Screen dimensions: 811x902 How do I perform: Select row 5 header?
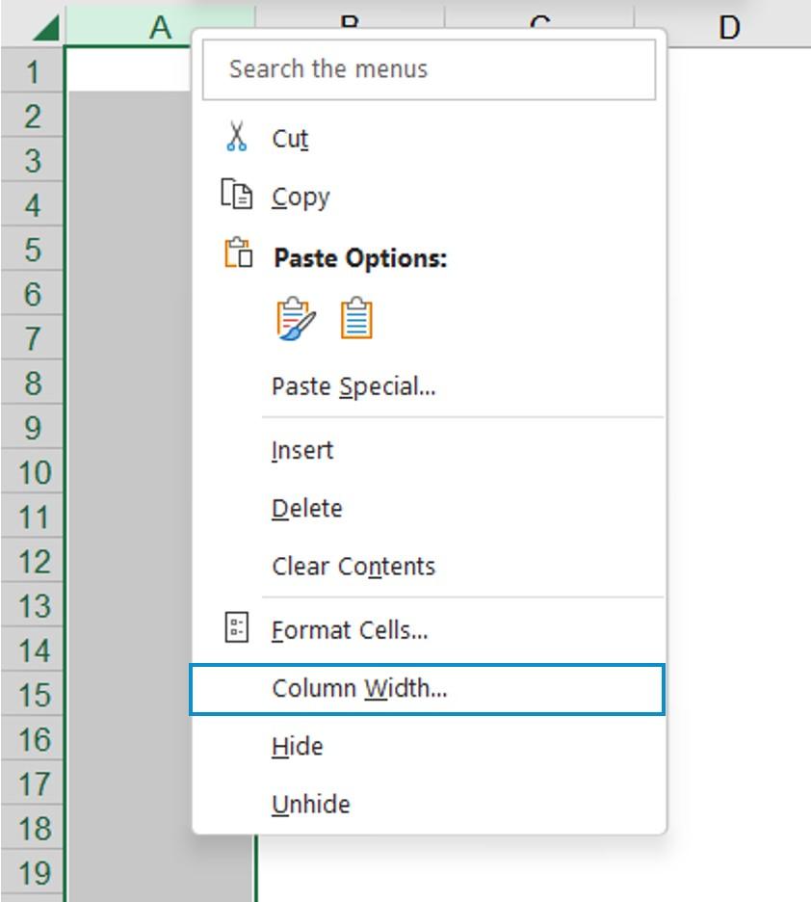click(32, 248)
